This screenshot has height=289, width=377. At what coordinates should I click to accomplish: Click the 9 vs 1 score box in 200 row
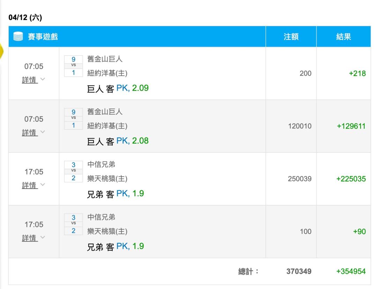(x=74, y=66)
